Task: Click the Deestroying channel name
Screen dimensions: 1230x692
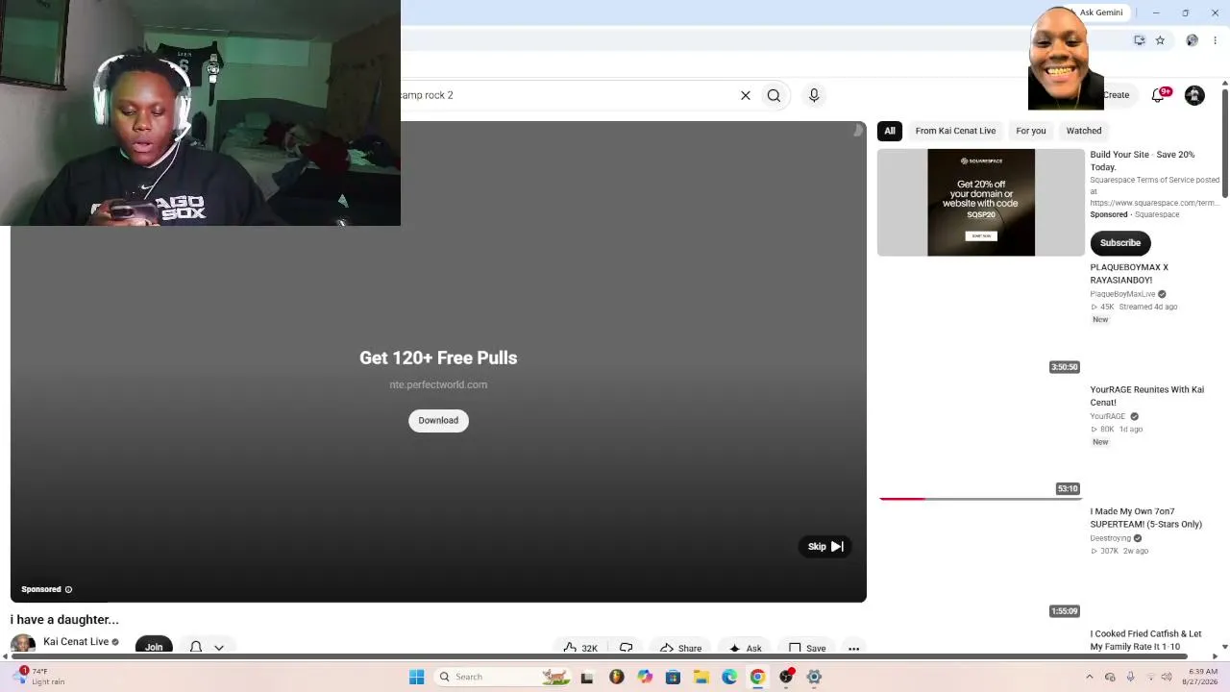Action: pos(1111,538)
